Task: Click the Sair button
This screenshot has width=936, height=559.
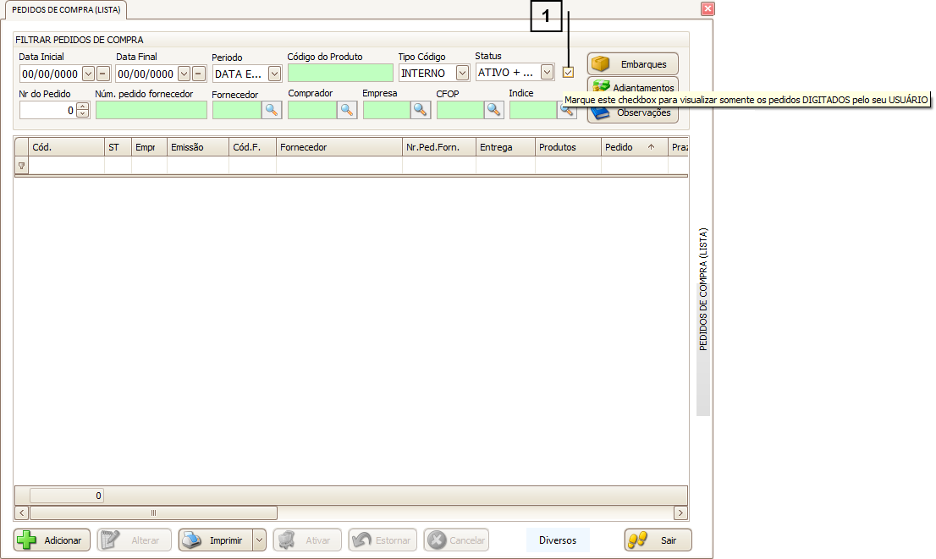Action: [x=658, y=540]
